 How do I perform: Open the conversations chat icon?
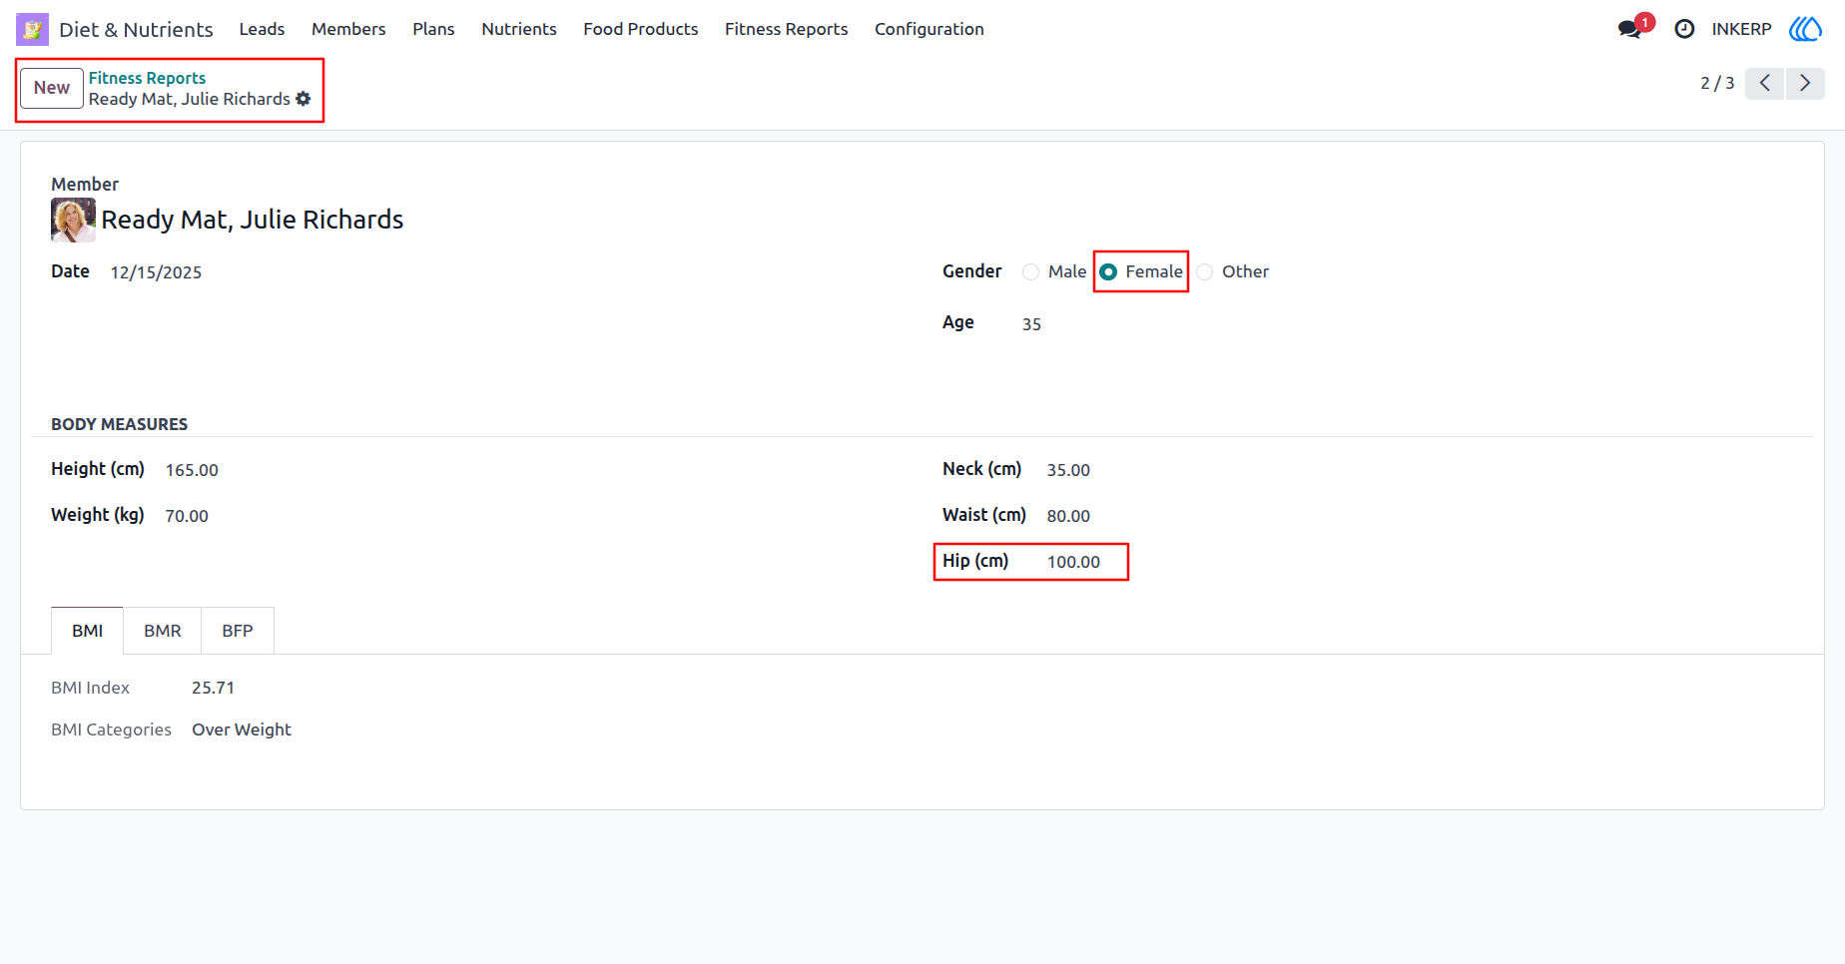tap(1630, 29)
